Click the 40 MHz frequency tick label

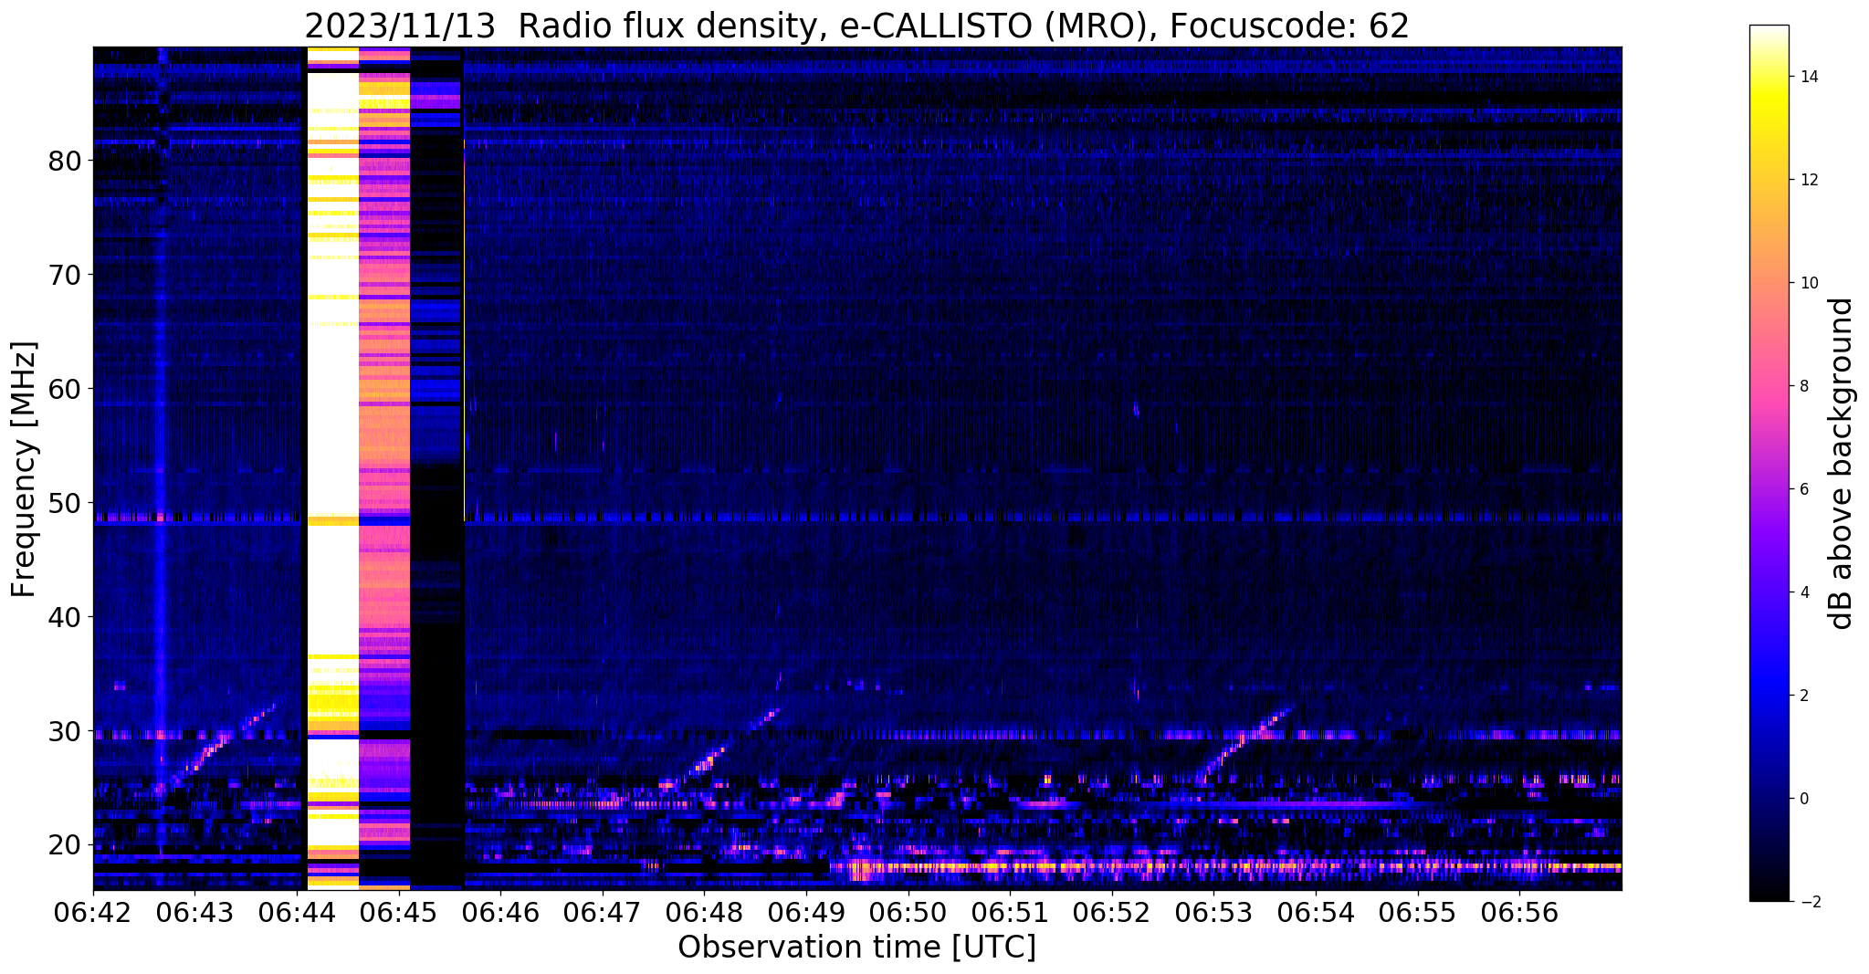pyautogui.click(x=65, y=617)
